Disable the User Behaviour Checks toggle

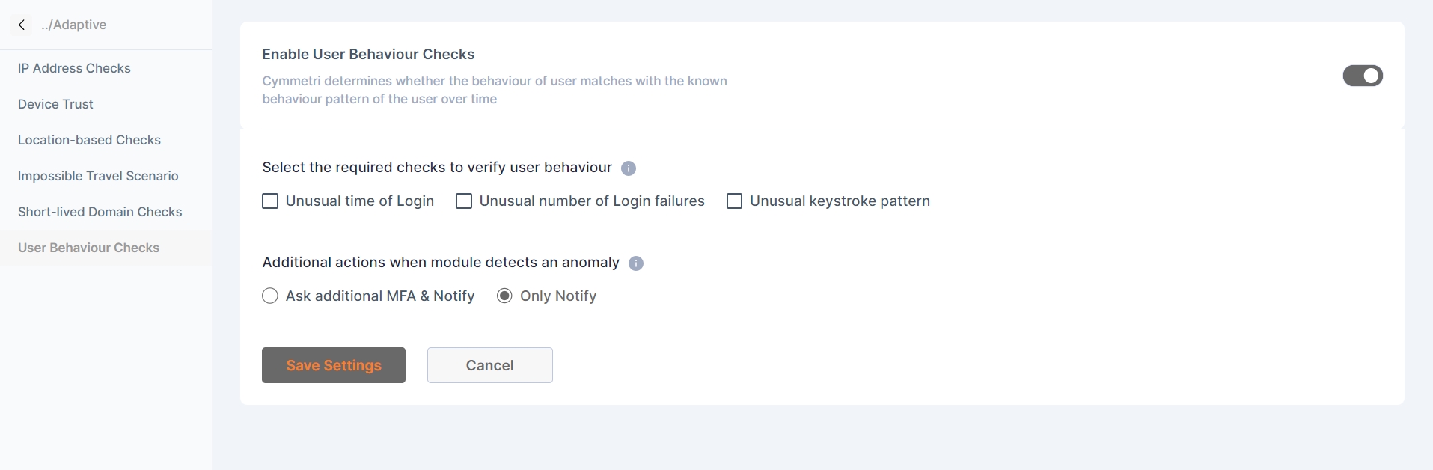[1362, 76]
